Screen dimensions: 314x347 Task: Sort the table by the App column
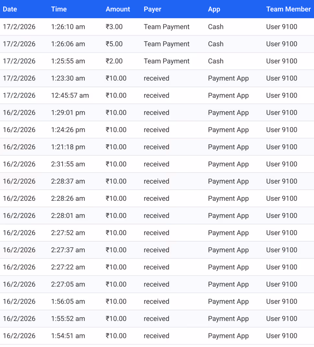click(x=214, y=9)
